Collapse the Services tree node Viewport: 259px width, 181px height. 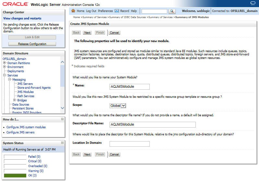(x=5, y=75)
